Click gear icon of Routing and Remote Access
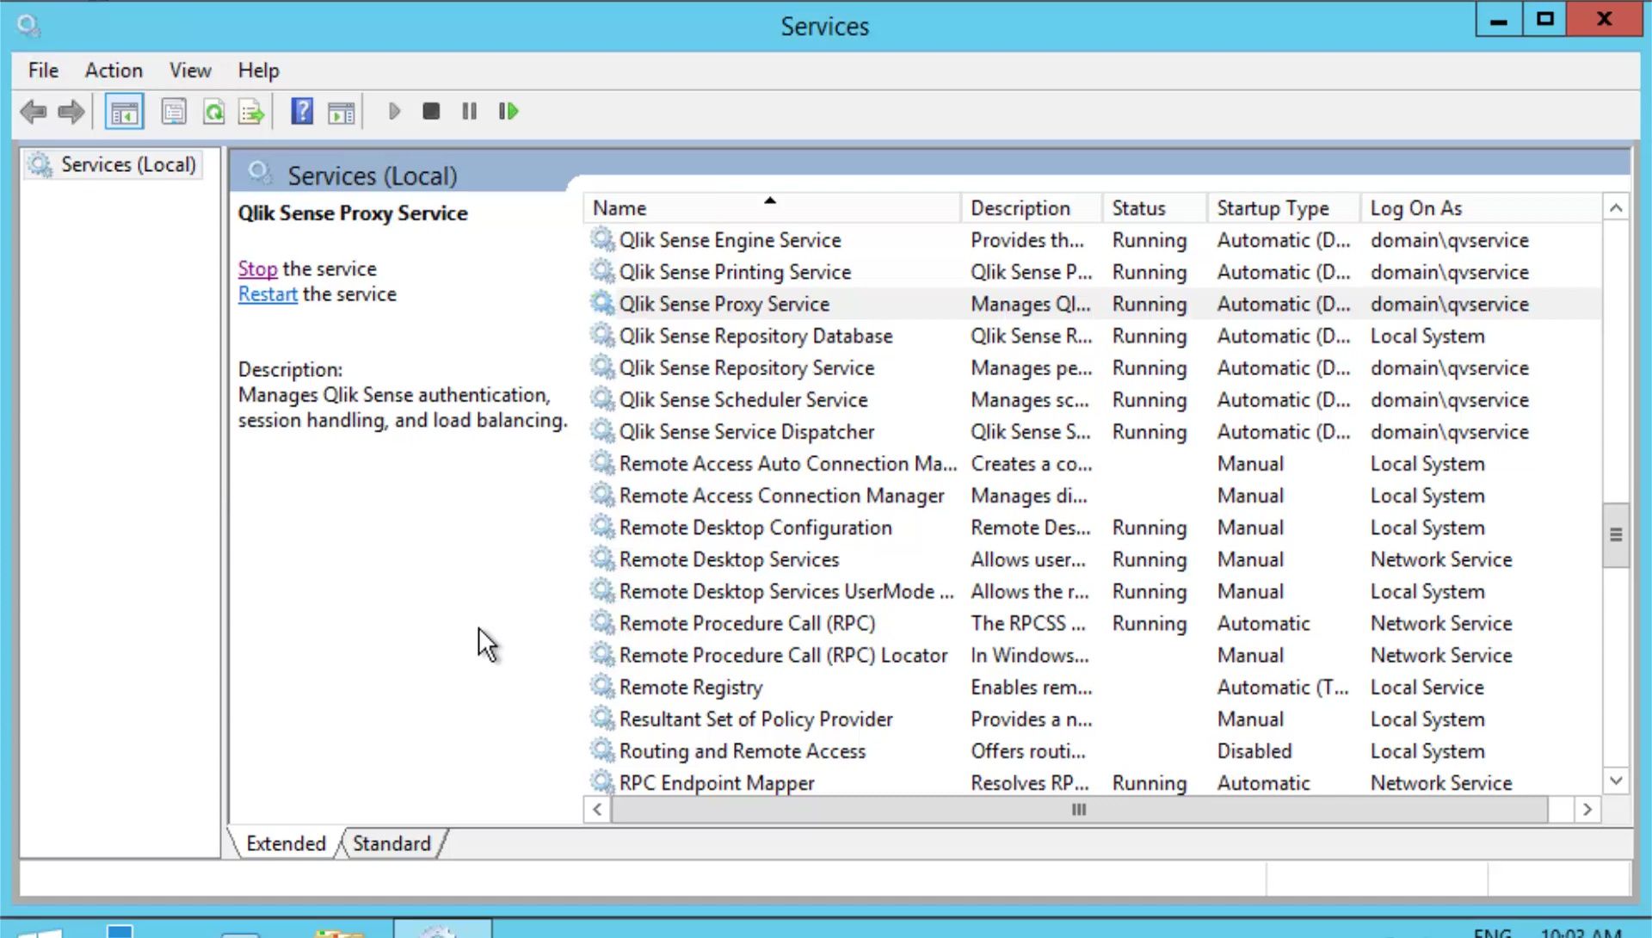1652x938 pixels. click(601, 750)
